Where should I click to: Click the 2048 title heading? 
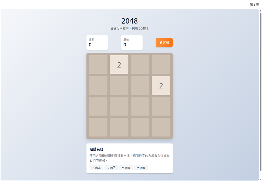[x=129, y=21]
